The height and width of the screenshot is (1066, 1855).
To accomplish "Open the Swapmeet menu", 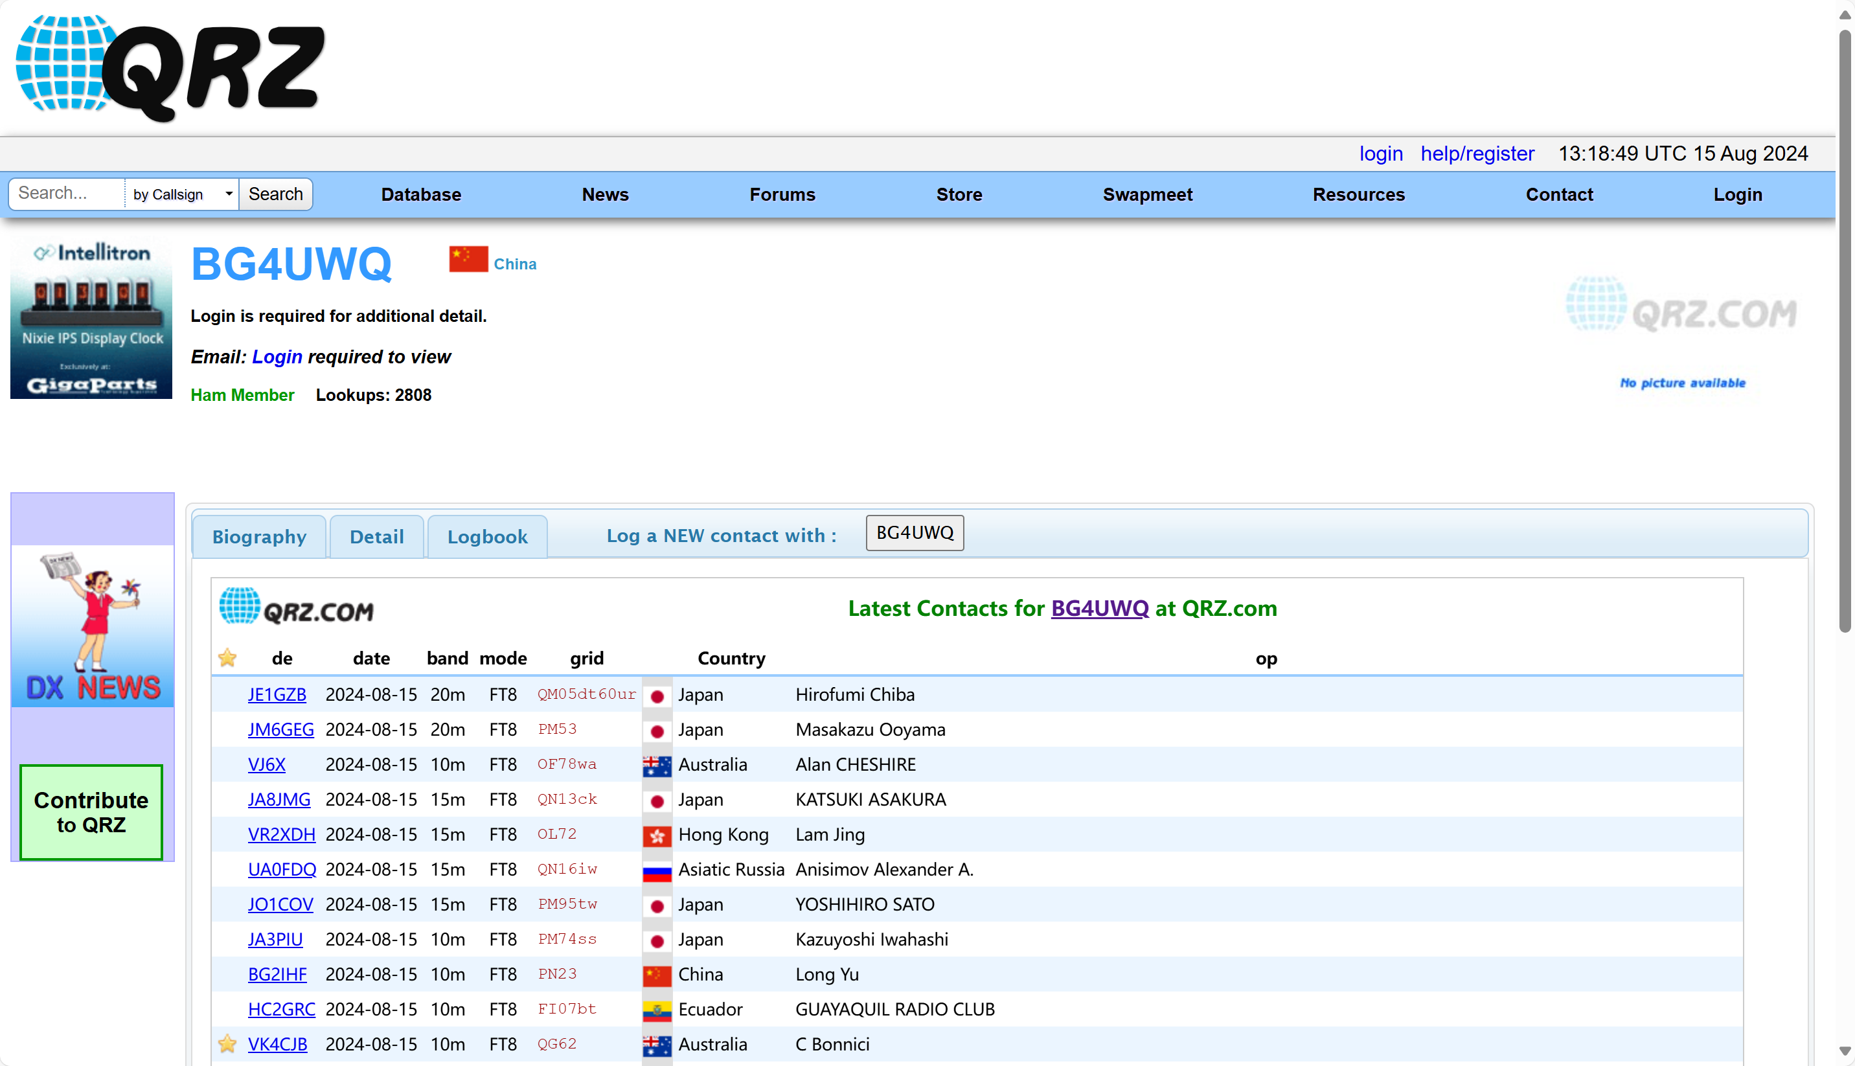I will pyautogui.click(x=1147, y=195).
